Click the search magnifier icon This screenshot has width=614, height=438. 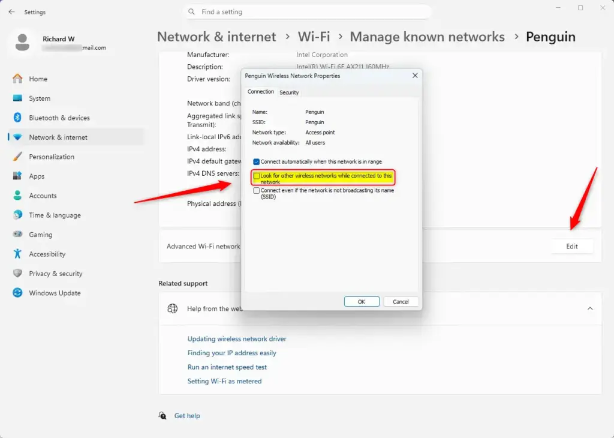(x=191, y=12)
